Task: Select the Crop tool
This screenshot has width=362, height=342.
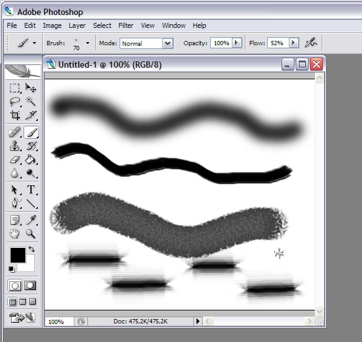Action: [14, 115]
